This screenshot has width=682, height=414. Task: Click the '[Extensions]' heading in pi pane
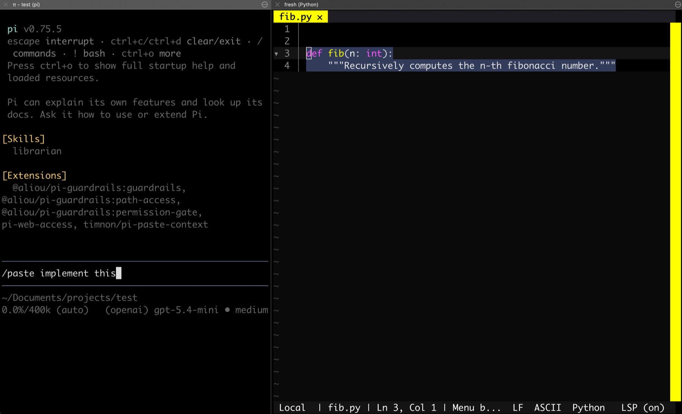[x=34, y=175]
